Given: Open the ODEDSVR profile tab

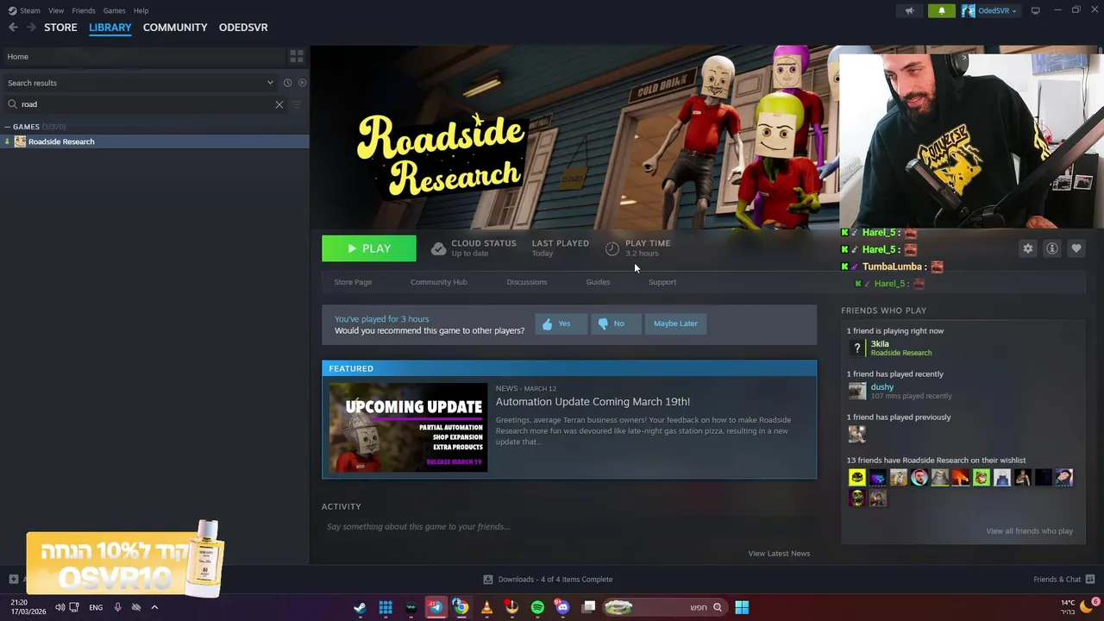Looking at the screenshot, I should click(243, 28).
